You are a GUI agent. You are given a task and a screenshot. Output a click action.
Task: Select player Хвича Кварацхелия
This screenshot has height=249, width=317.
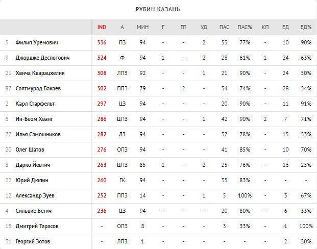click(x=40, y=73)
